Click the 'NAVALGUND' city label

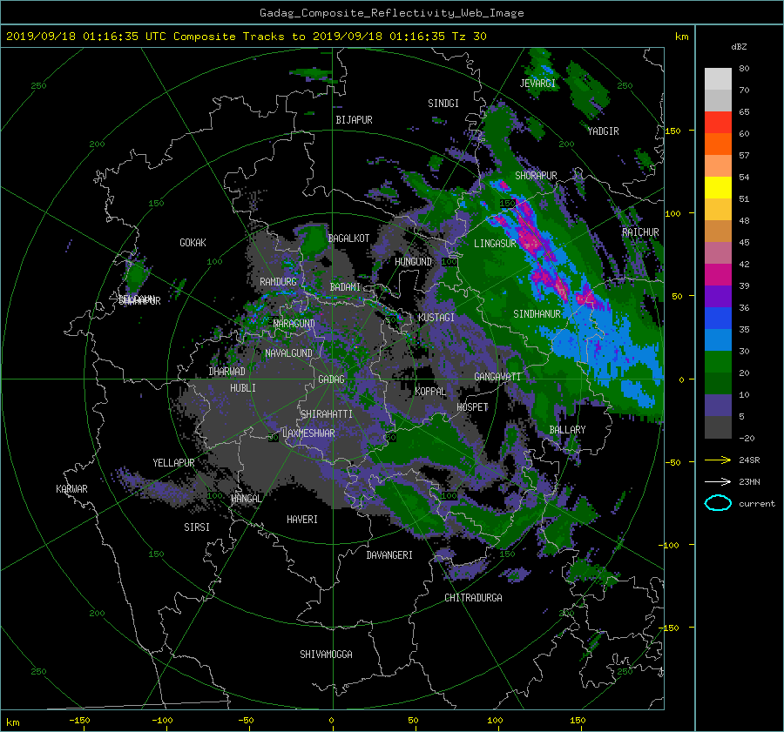coord(288,353)
